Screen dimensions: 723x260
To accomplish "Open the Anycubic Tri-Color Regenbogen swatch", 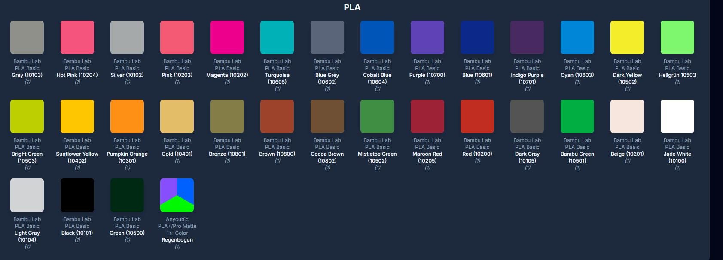I will pos(177,195).
